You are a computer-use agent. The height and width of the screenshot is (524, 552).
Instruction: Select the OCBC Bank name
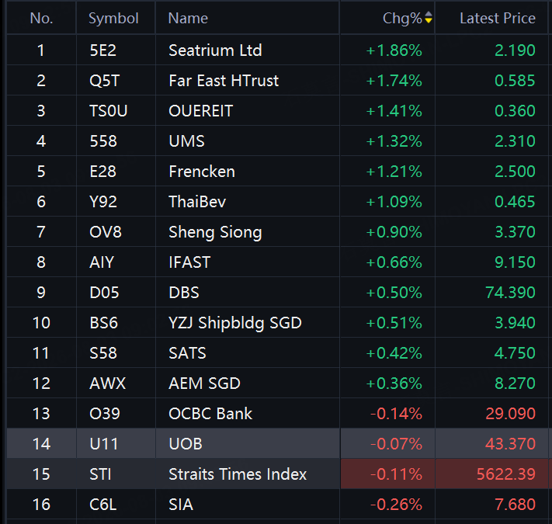[x=210, y=414]
